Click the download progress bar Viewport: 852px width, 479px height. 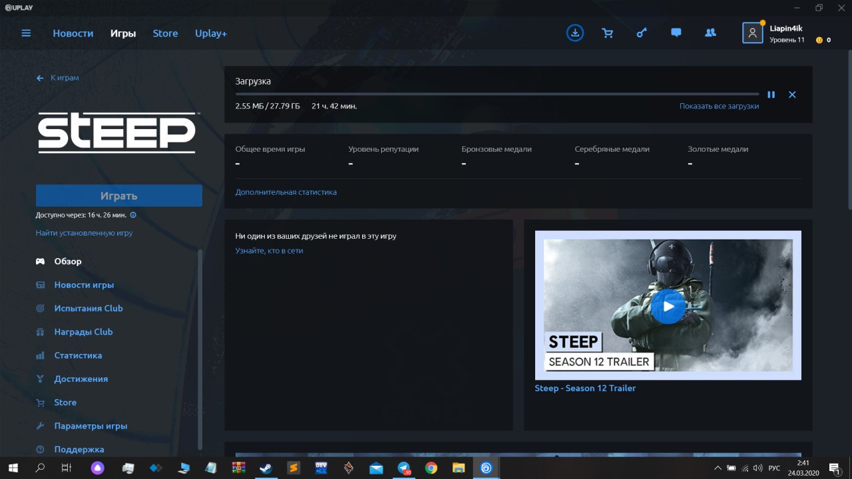pyautogui.click(x=497, y=94)
